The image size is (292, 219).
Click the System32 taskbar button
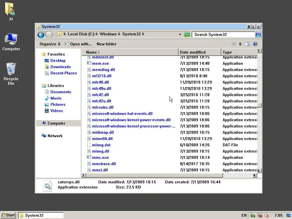pos(41,215)
